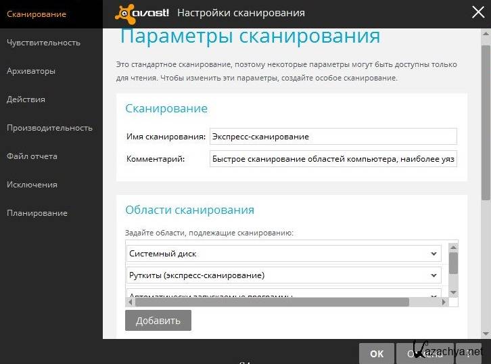The image size is (491, 364).
Task: Go to the Действия section
Action: click(26, 99)
